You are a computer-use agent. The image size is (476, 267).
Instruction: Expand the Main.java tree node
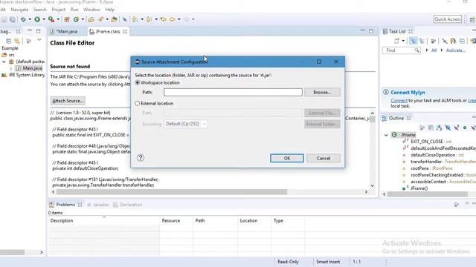(x=11, y=68)
